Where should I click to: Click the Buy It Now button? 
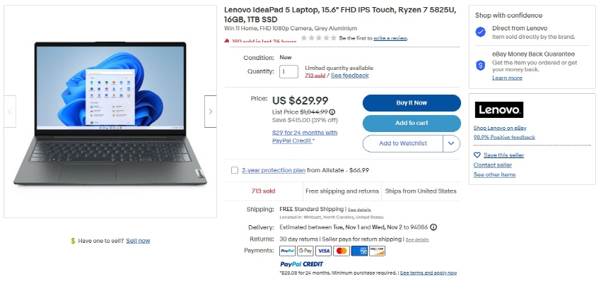[x=412, y=103]
